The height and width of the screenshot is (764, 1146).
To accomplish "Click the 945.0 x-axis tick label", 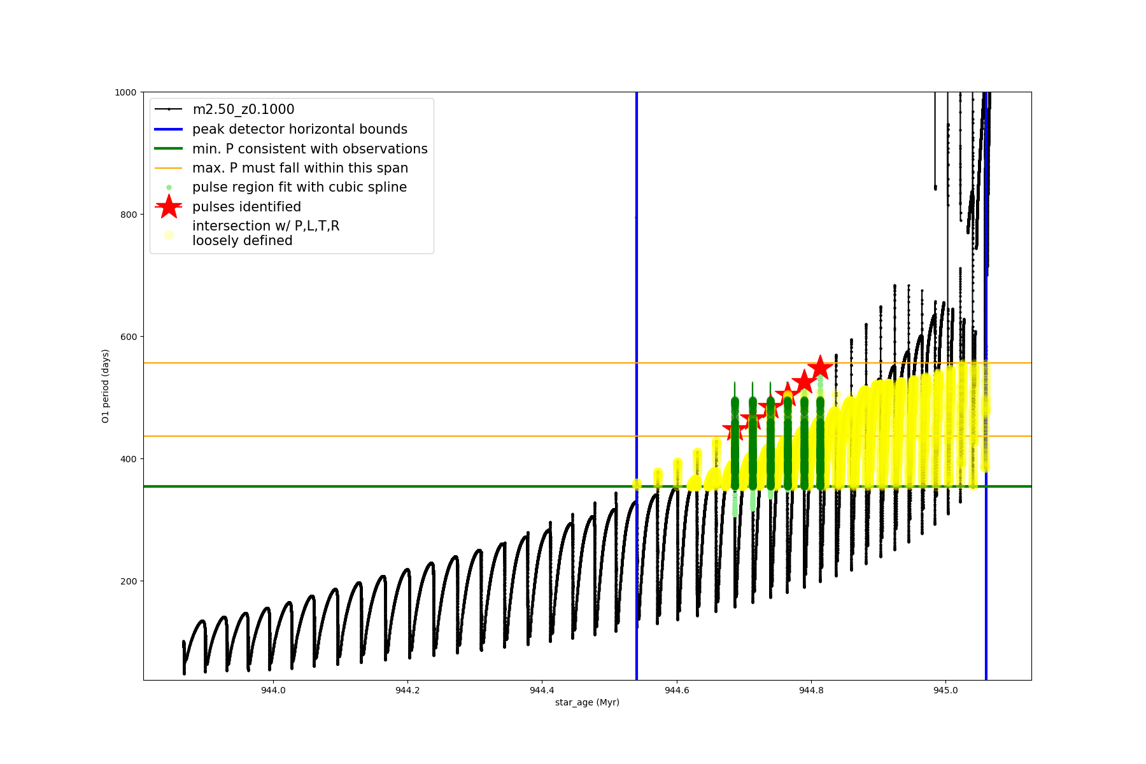I will pyautogui.click(x=945, y=690).
